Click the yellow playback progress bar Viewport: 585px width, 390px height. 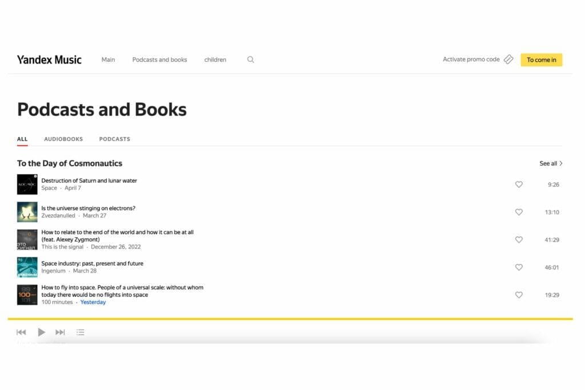[x=290, y=319]
